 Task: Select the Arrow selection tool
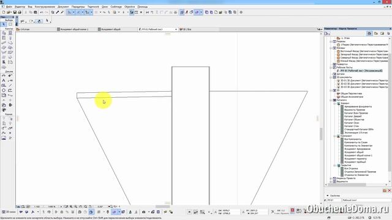4,24
